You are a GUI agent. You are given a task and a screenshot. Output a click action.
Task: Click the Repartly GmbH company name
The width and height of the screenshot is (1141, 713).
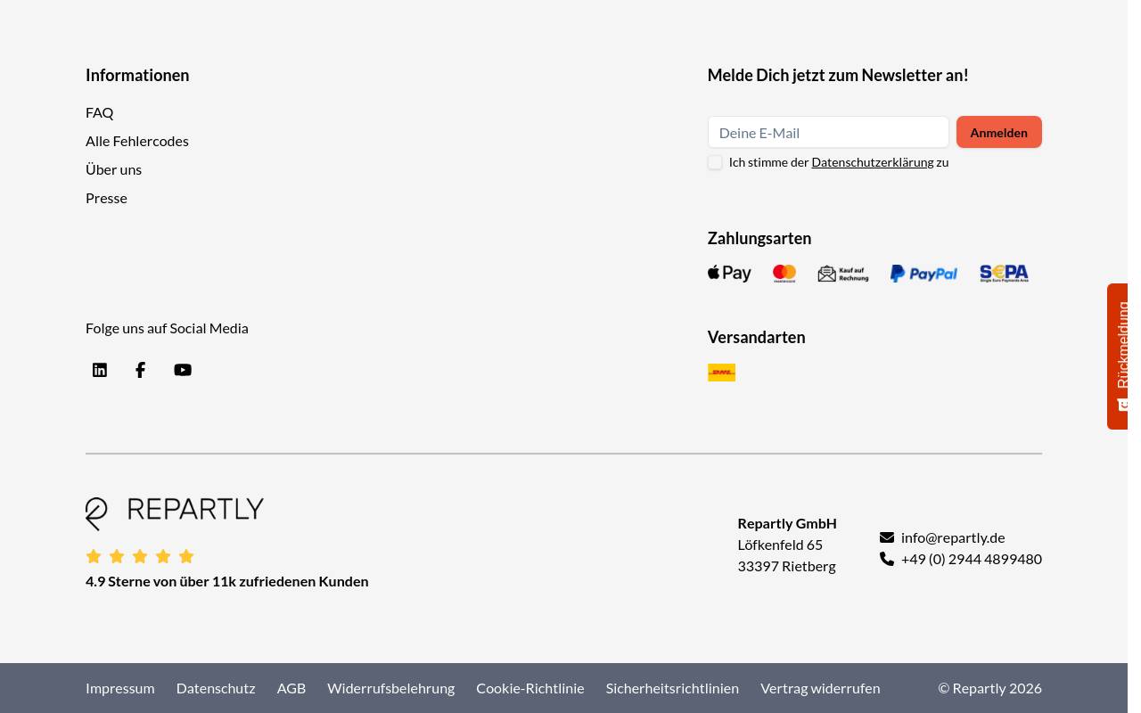[787, 523]
